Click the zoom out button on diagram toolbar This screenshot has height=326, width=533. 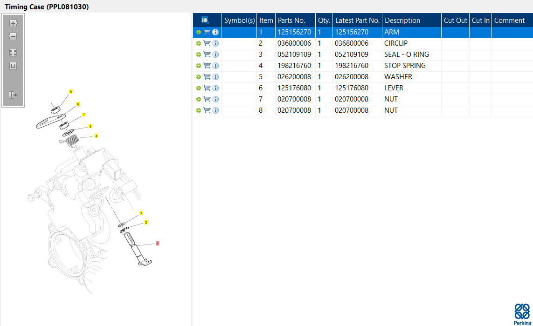(x=13, y=36)
